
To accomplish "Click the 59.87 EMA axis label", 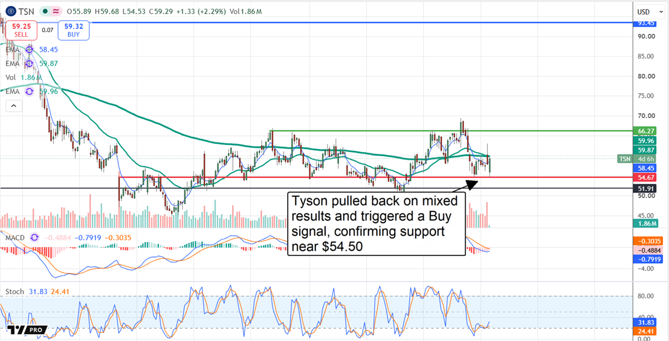I will tap(646, 150).
